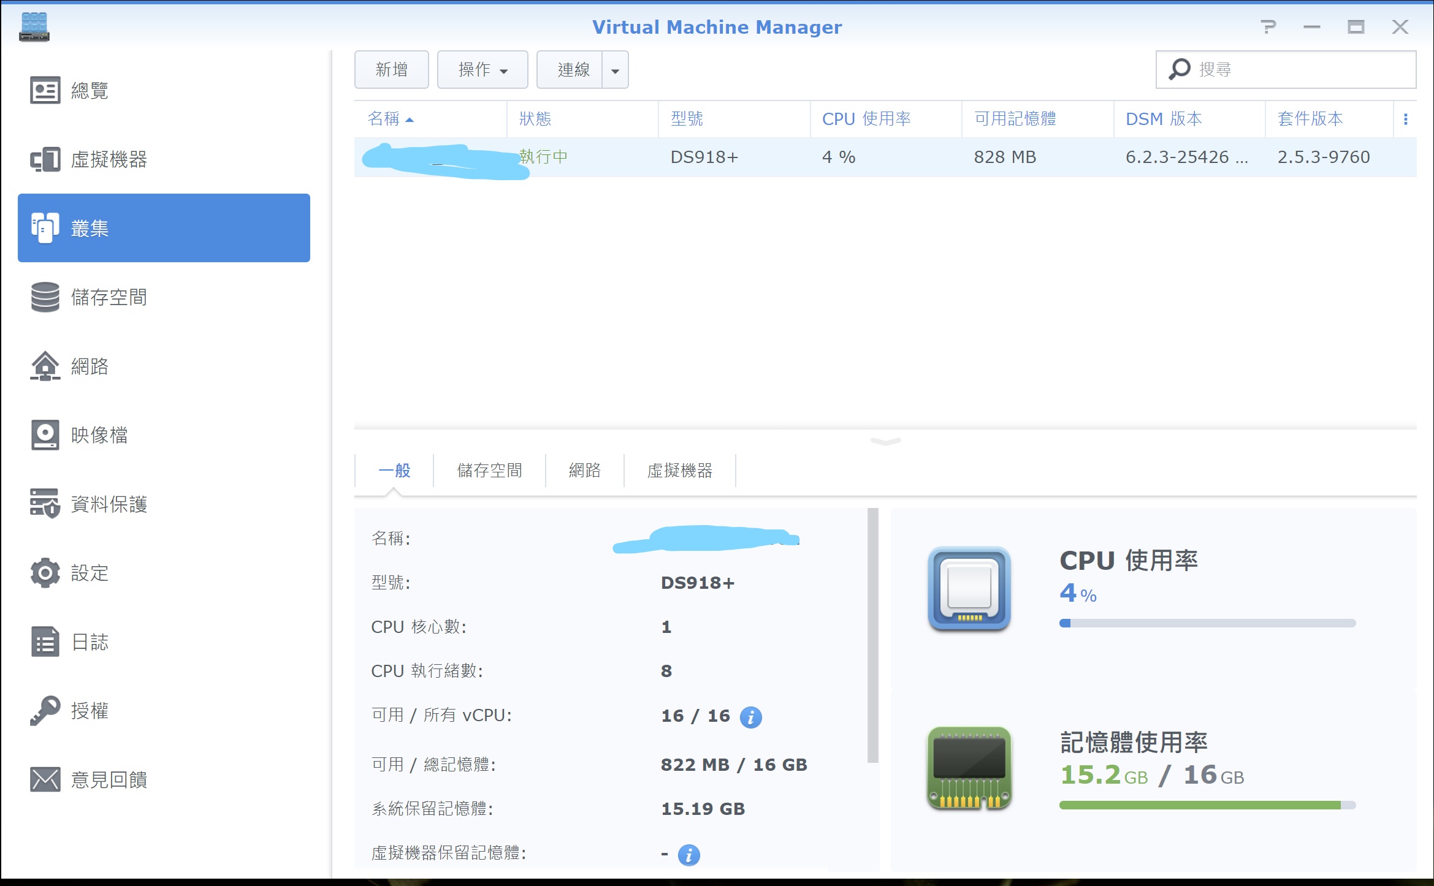The height and width of the screenshot is (886, 1434).
Task: Switch to the 虛擬機器 detail tab
Action: (679, 471)
